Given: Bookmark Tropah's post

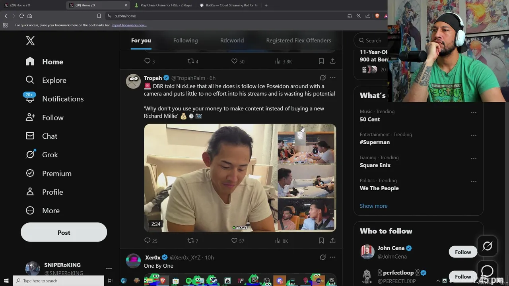Looking at the screenshot, I should 321,241.
